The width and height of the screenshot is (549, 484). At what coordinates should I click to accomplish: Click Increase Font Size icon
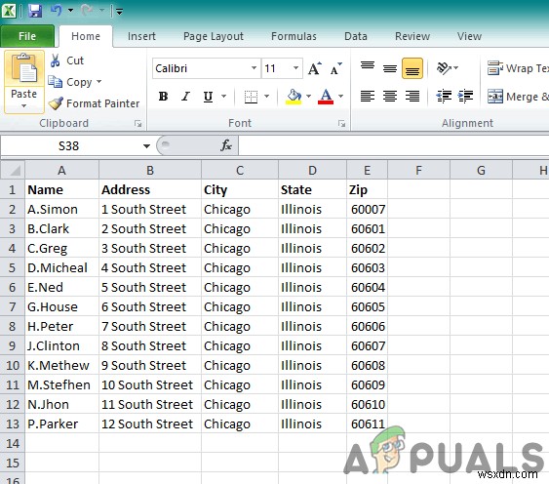click(x=314, y=68)
